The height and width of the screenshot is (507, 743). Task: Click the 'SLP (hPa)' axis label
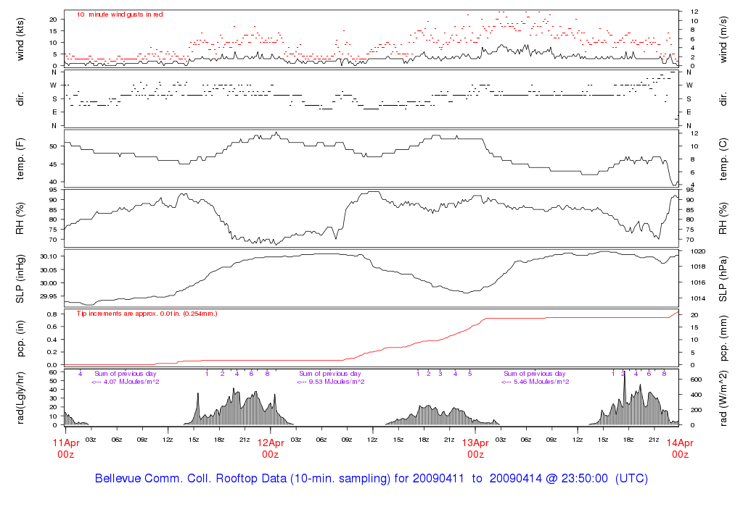[x=723, y=279]
